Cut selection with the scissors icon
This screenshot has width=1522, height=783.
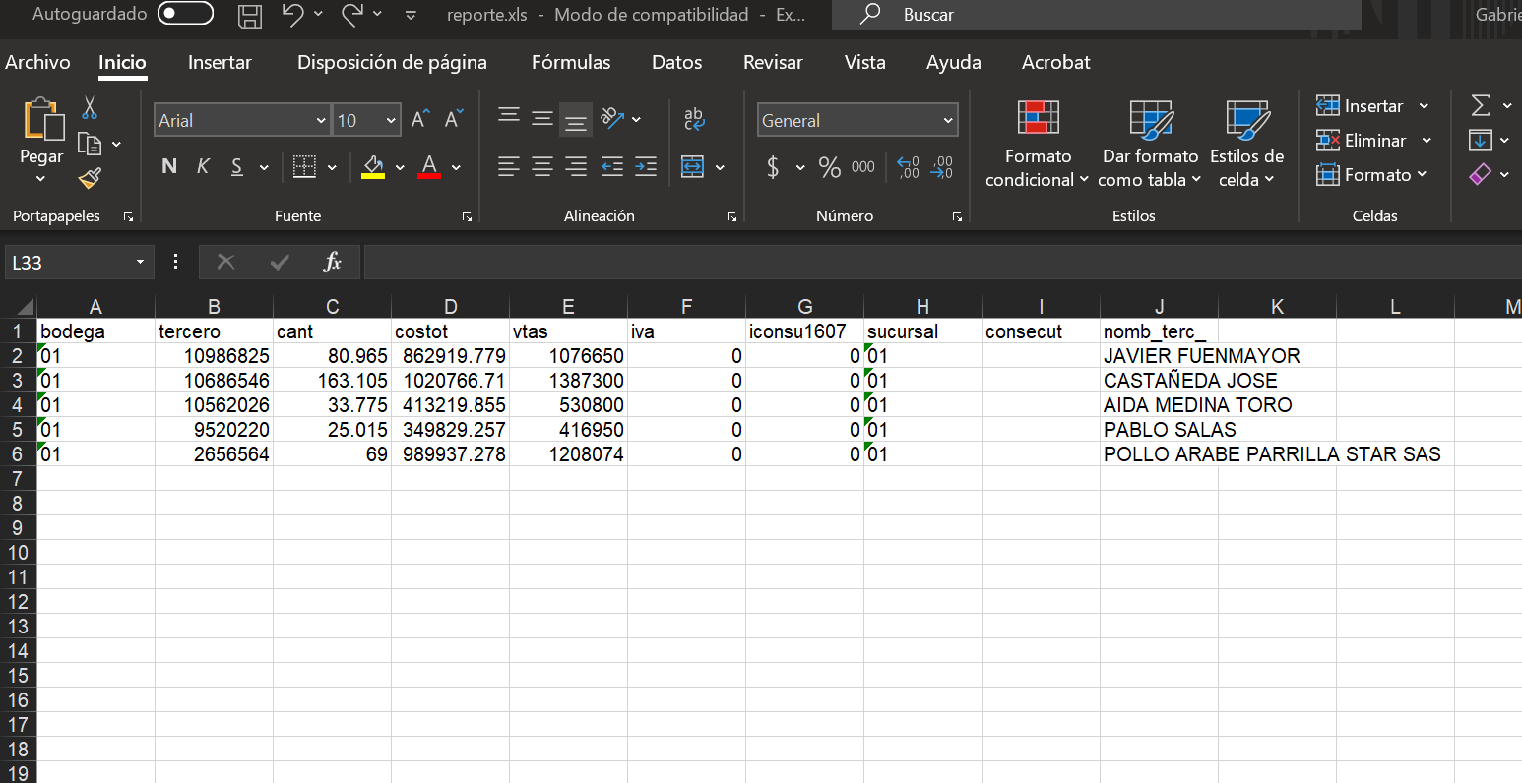tap(90, 107)
